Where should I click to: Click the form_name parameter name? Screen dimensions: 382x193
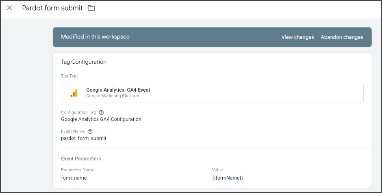[x=74, y=178]
